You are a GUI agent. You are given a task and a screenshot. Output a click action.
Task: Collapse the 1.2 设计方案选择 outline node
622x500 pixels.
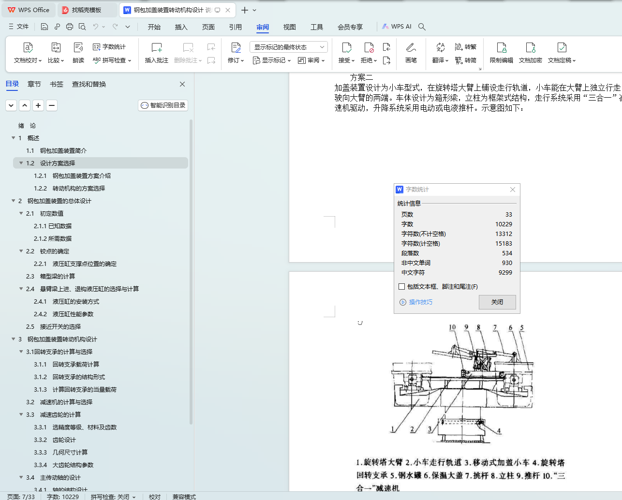(x=21, y=163)
